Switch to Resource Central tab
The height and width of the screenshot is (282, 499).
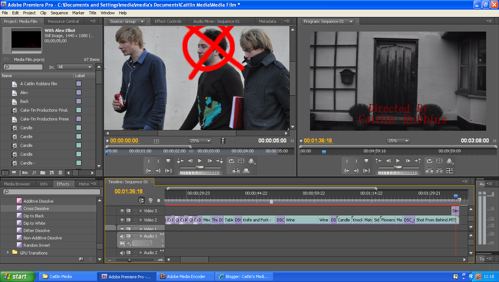click(63, 21)
